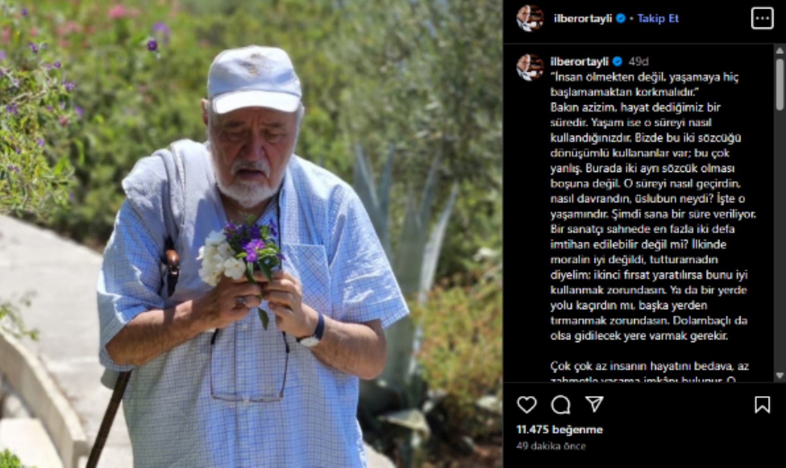786x468 pixels.
Task: View the 11.475 beğenme likes list
Action: pyautogui.click(x=559, y=430)
